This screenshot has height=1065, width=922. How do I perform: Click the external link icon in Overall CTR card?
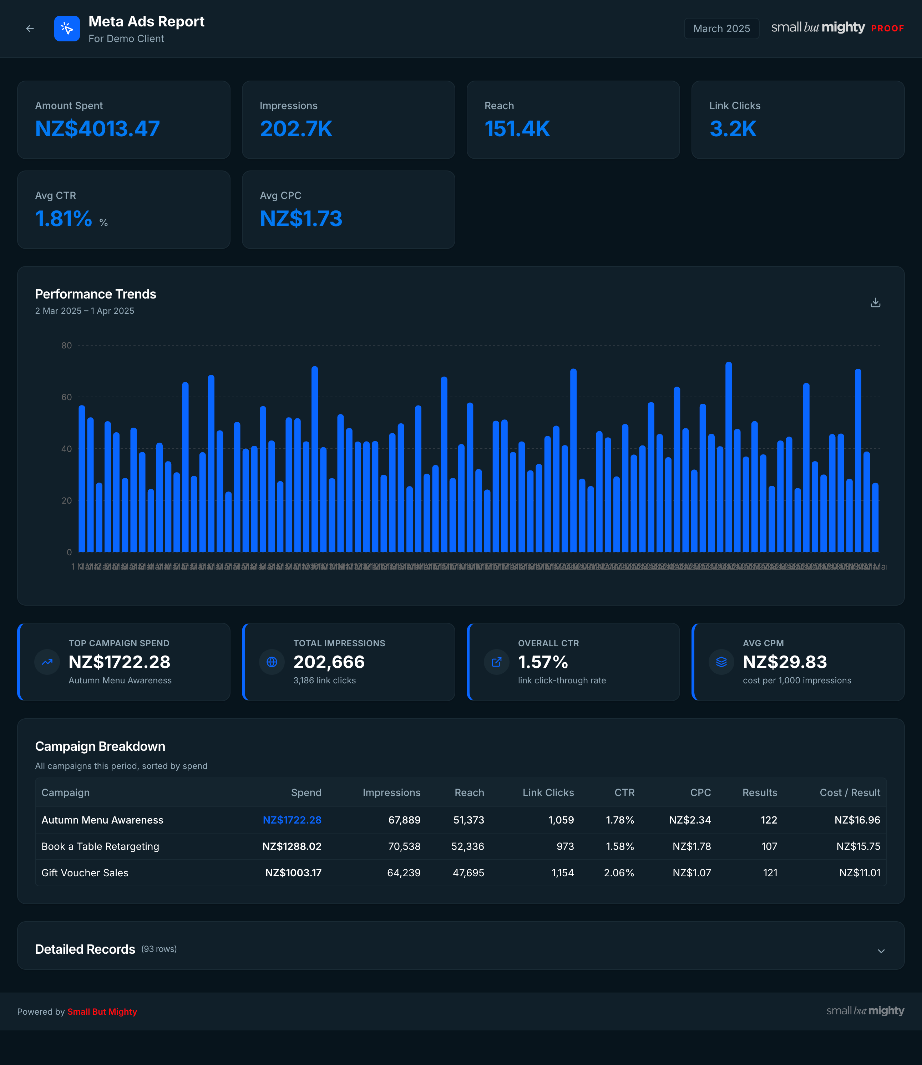tap(496, 662)
